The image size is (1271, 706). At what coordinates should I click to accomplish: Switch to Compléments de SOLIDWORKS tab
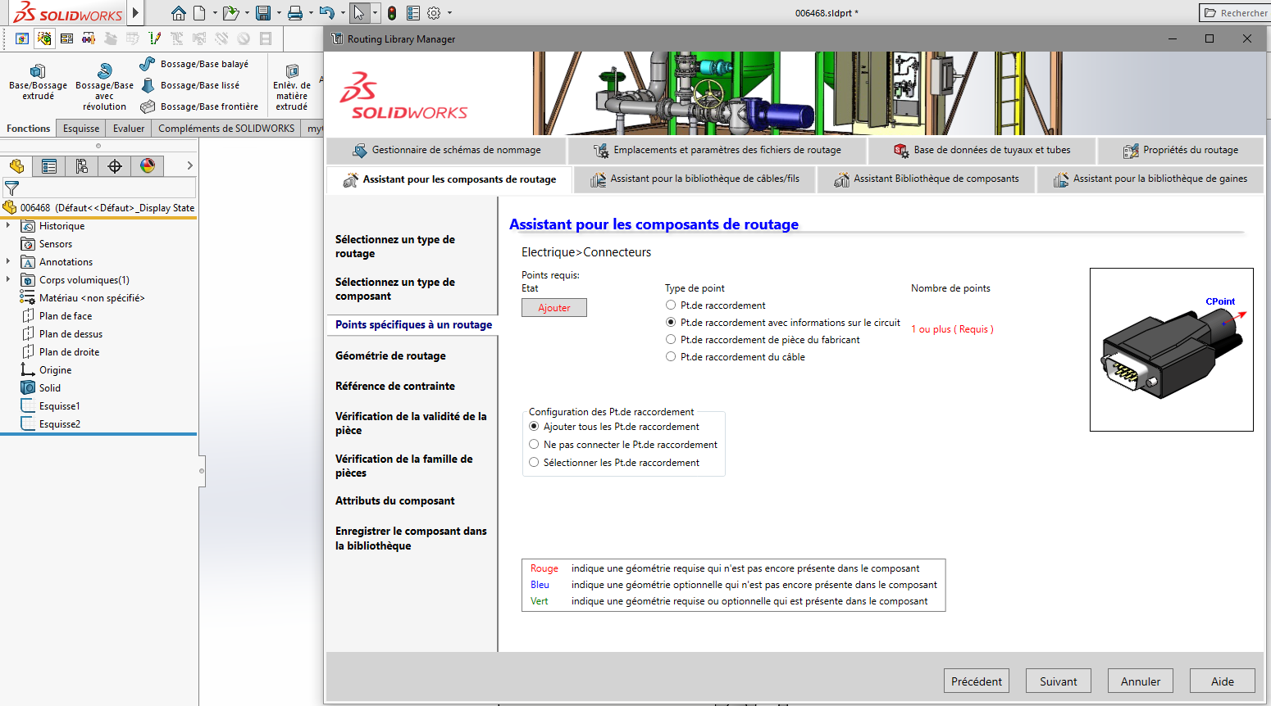click(x=226, y=129)
